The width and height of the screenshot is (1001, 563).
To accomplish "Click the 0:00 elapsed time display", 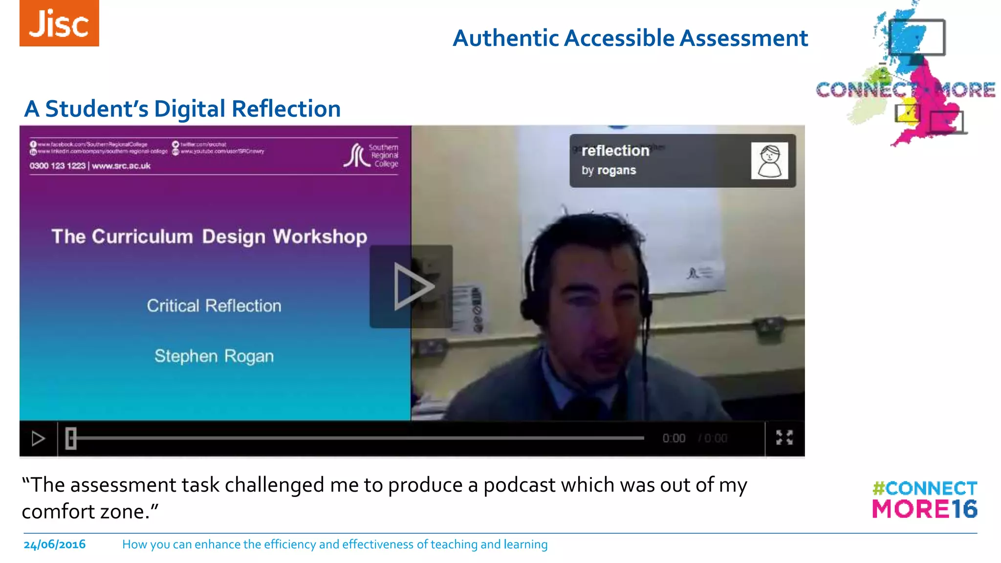I will 674,438.
